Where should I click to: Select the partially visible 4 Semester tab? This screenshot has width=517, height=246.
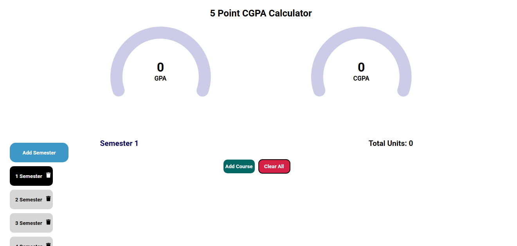point(31,242)
